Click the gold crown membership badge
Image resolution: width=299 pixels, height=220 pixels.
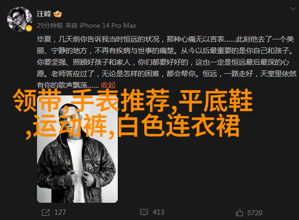(x=58, y=14)
